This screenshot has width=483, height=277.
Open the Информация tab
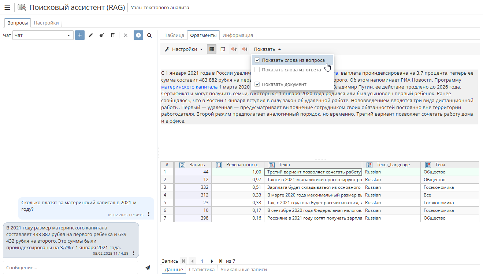238,35
